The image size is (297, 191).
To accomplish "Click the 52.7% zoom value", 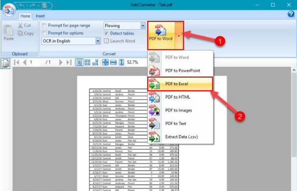I will pos(133,62).
